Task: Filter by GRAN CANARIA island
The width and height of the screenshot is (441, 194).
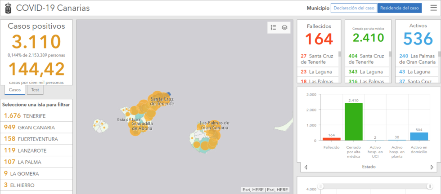Action: pos(36,127)
